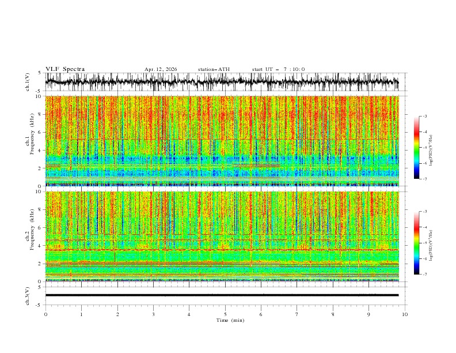456x353 pixels.
Task: Click the ch.1 voltage waveform trace
Action: 222,82
